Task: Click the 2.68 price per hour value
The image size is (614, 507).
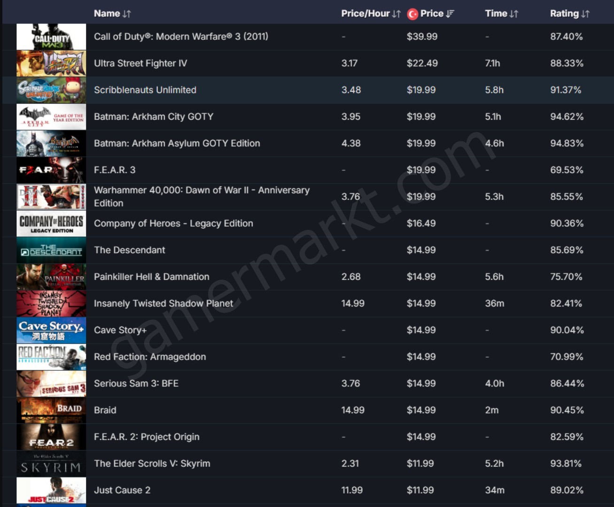Action: 351,277
